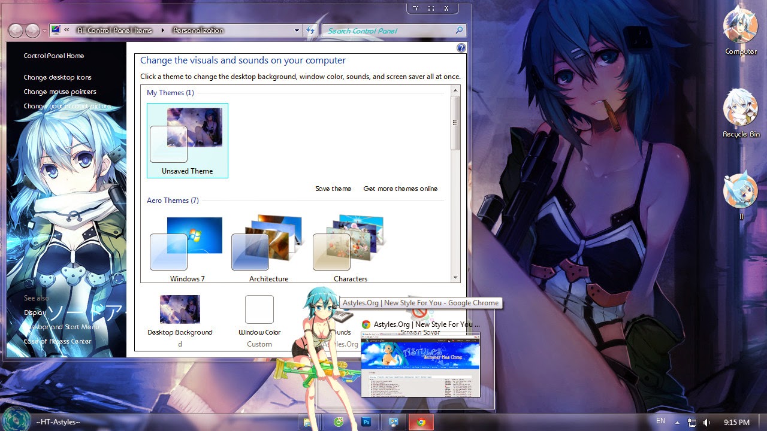Click the search magnifier icon

pos(459,31)
